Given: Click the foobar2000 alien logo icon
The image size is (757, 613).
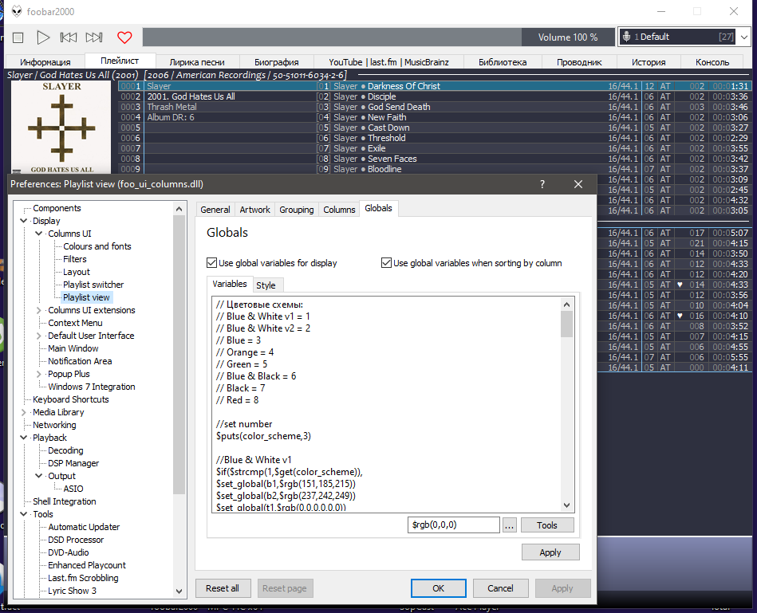Looking at the screenshot, I should tap(16, 11).
